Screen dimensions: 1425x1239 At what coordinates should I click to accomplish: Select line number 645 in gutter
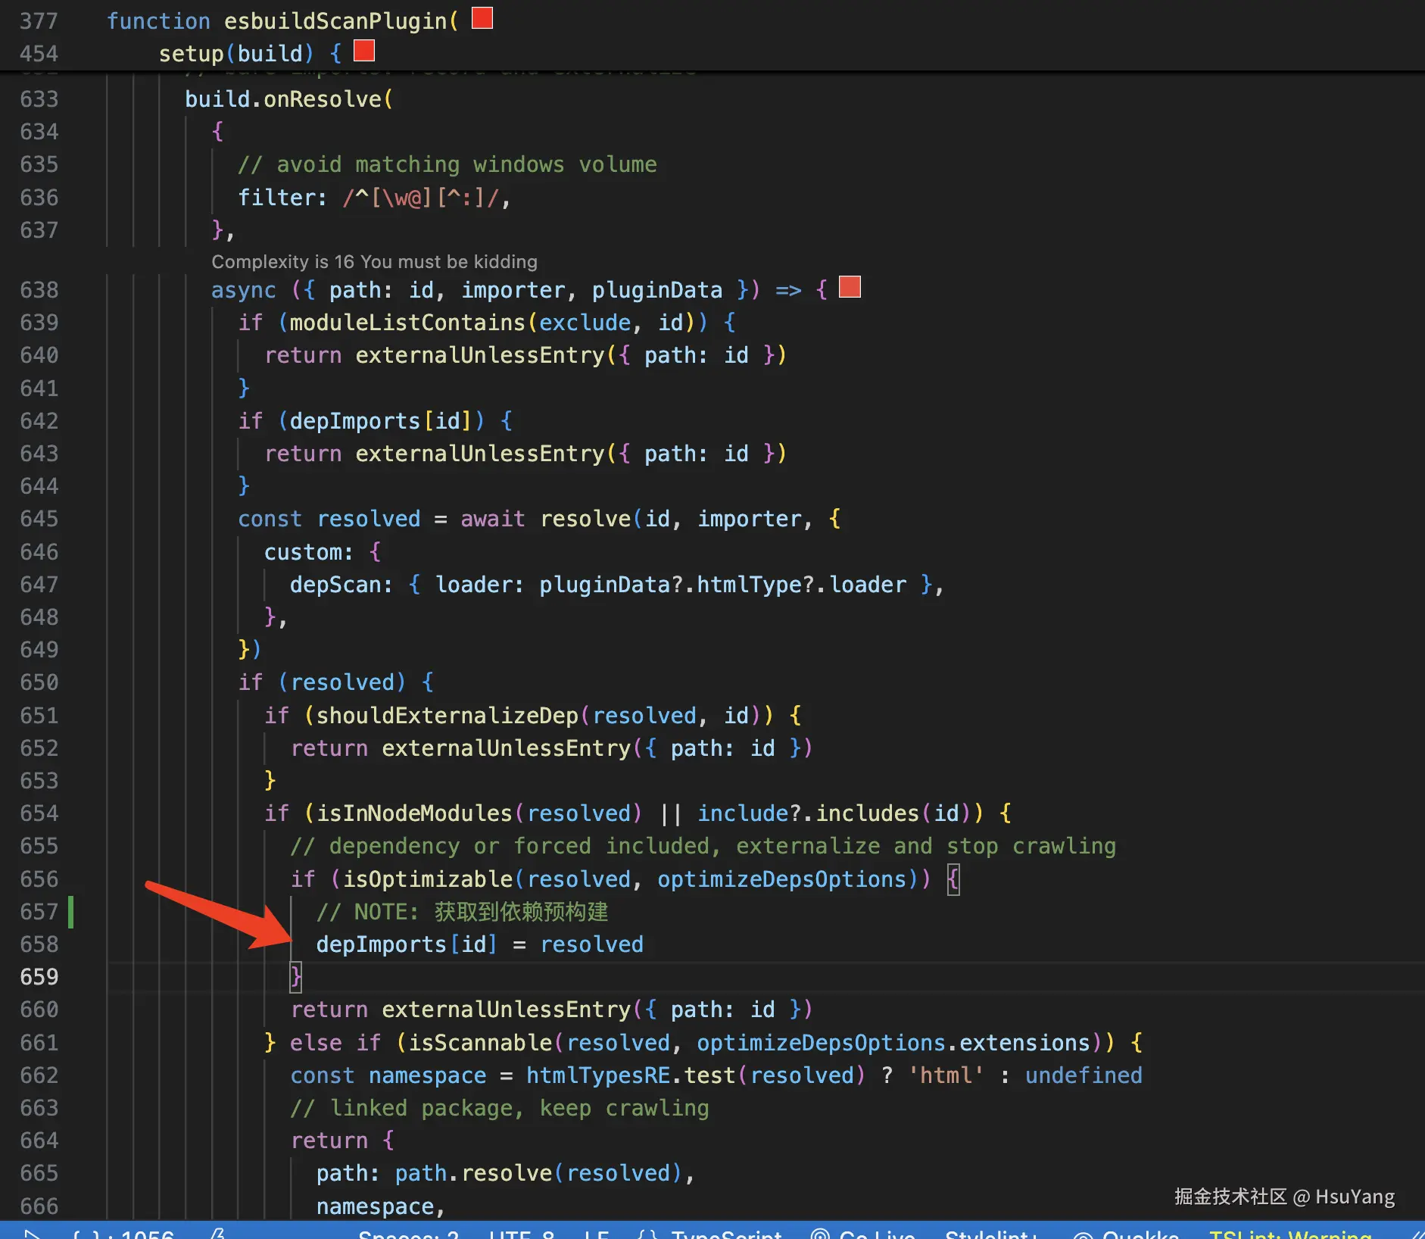point(39,519)
